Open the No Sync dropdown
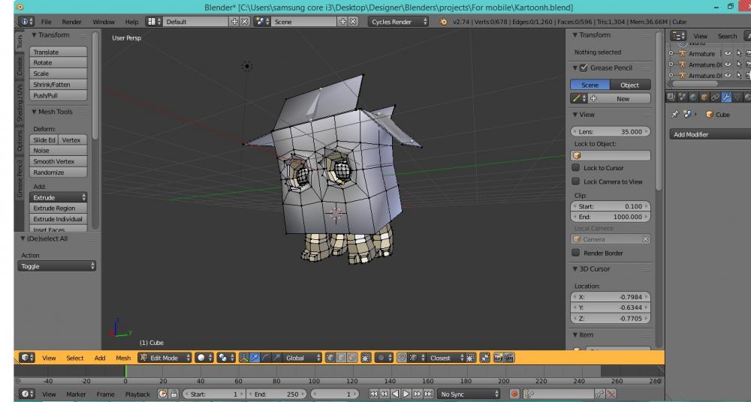 coord(469,394)
